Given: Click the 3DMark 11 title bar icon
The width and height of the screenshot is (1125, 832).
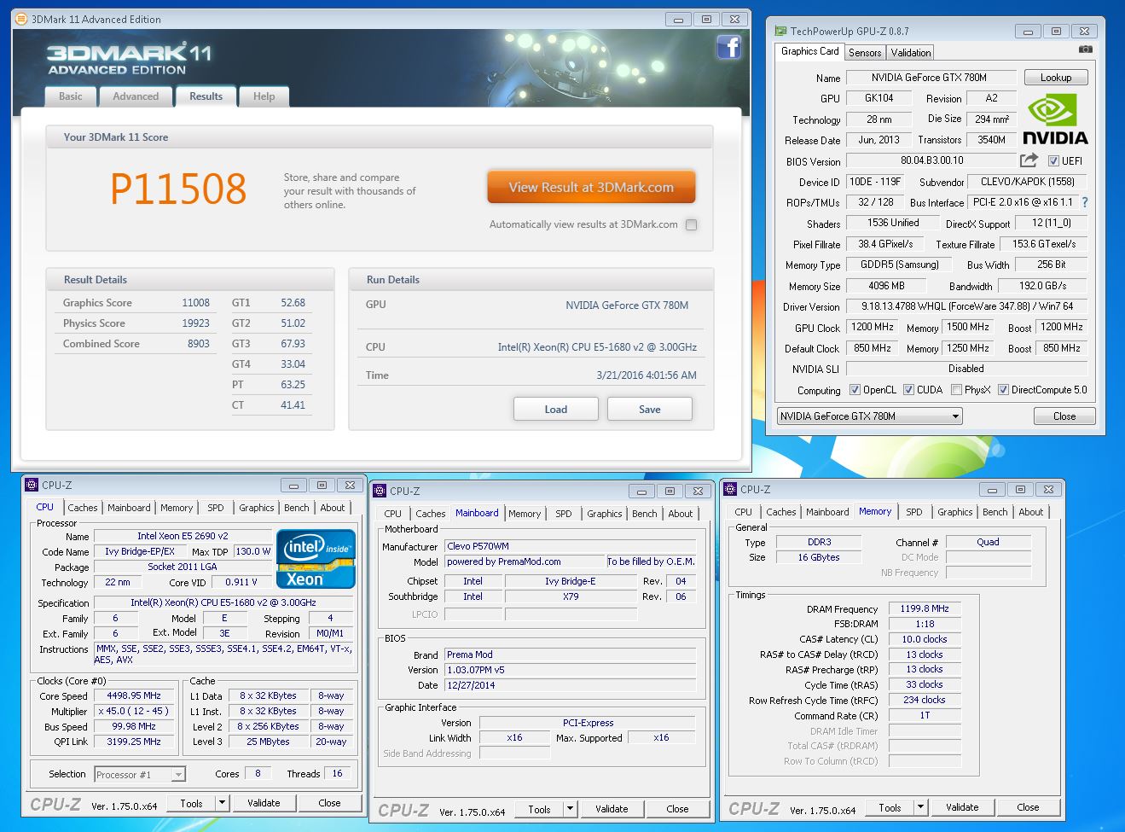Looking at the screenshot, I should click(21, 19).
